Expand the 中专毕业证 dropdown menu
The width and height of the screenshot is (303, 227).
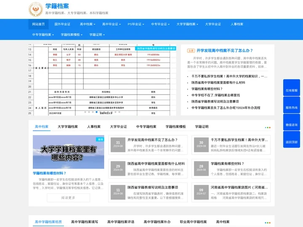pyautogui.click(x=160, y=24)
